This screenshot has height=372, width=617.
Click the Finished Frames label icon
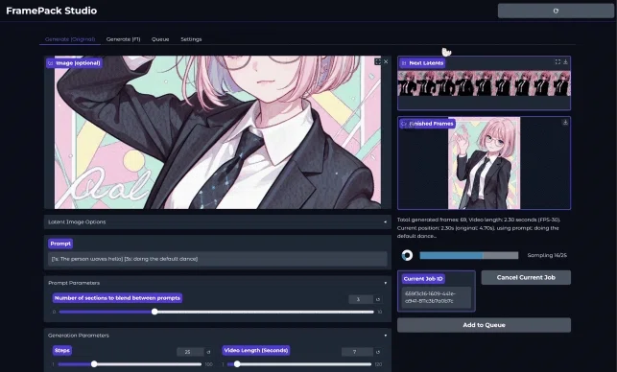pyautogui.click(x=404, y=124)
